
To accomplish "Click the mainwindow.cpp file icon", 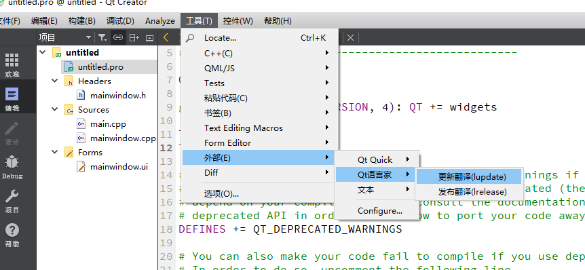I will coord(81,138).
